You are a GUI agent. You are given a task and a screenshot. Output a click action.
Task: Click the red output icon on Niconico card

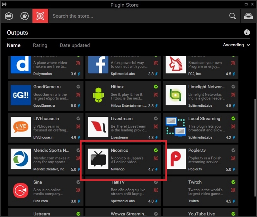156,158
